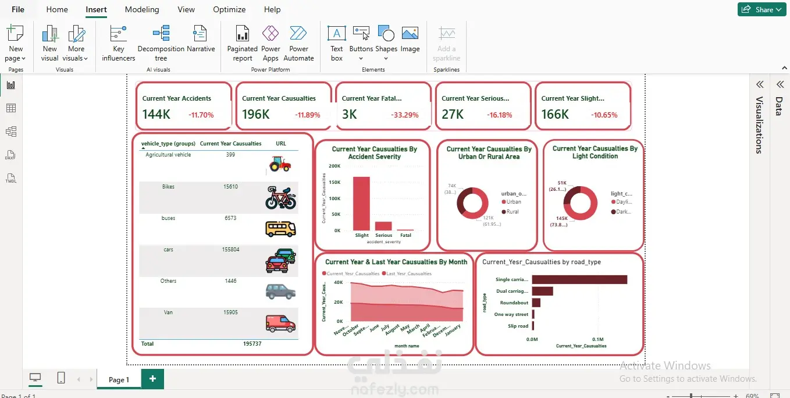This screenshot has width=790, height=398.
Task: Switch to the Home ribbon tab
Action: tap(57, 9)
